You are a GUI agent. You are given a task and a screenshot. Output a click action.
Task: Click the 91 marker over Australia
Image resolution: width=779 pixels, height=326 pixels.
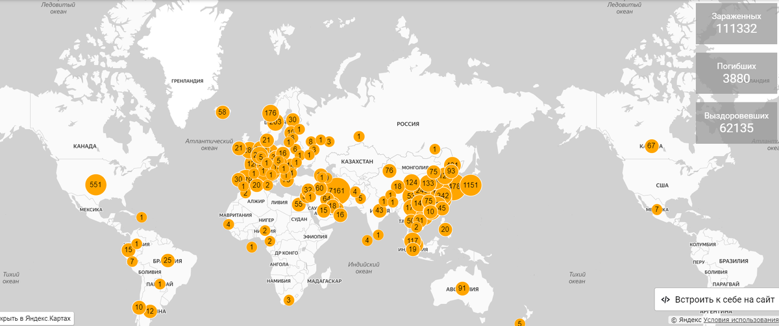(x=462, y=288)
